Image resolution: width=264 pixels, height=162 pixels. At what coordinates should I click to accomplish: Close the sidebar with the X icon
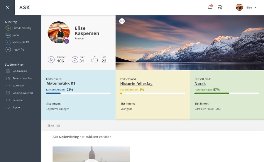click(x=7, y=7)
